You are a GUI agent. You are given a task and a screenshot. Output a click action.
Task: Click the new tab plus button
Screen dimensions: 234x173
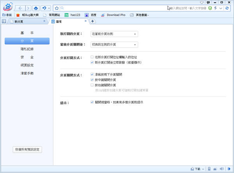[x=93, y=21]
